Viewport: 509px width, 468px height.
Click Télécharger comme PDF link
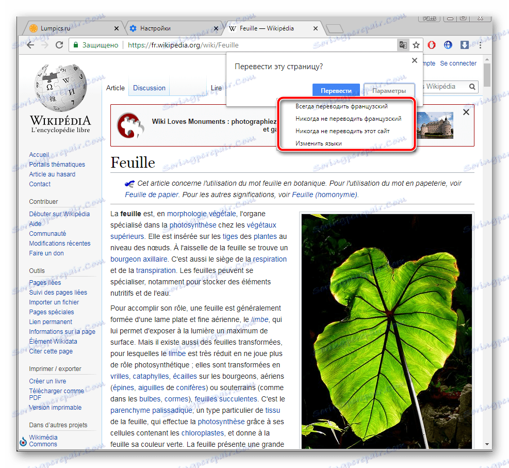click(57, 394)
